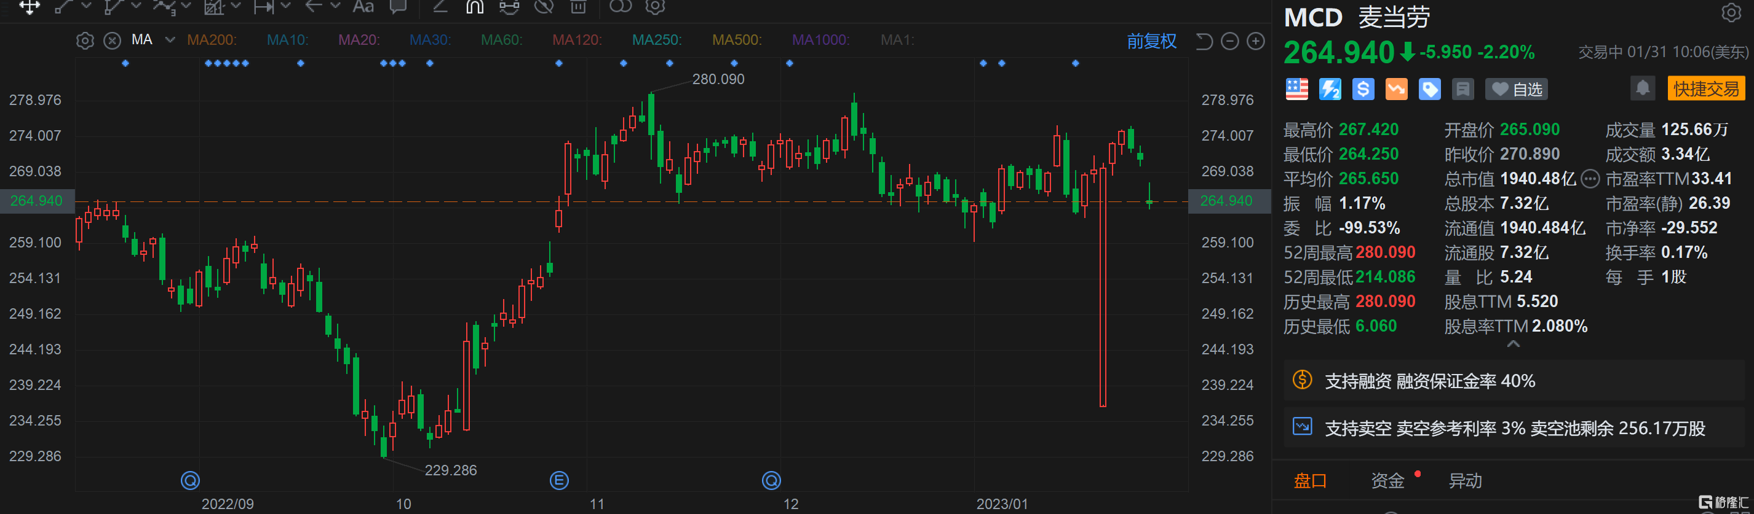Open the notes icon beside 自选
1754x514 pixels.
pos(1462,89)
